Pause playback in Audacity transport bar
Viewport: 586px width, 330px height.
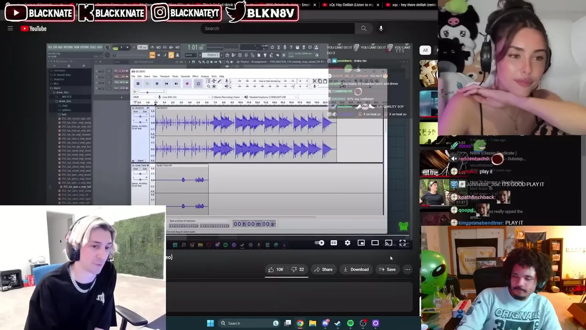click(138, 83)
